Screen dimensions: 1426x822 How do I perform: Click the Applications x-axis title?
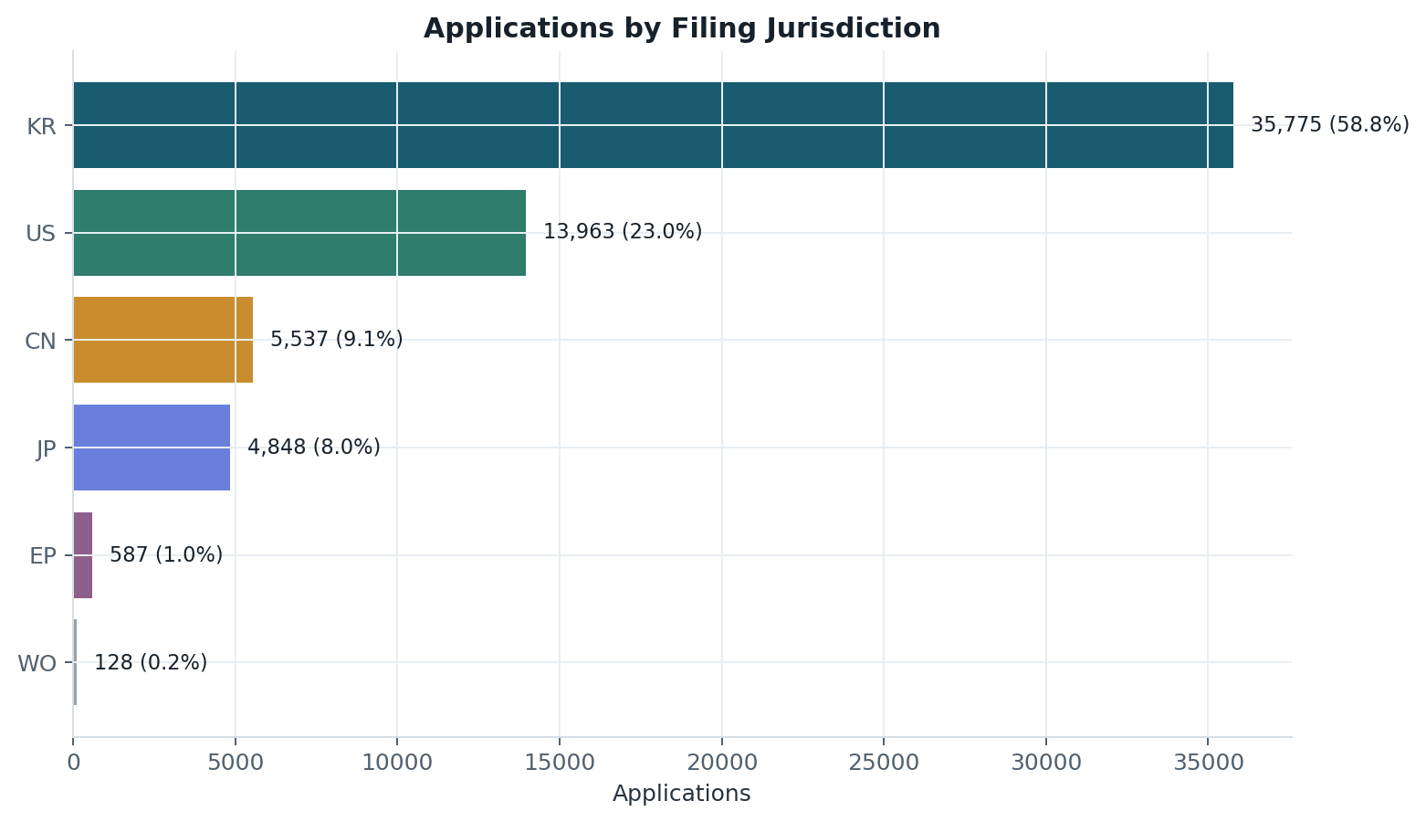(x=682, y=794)
